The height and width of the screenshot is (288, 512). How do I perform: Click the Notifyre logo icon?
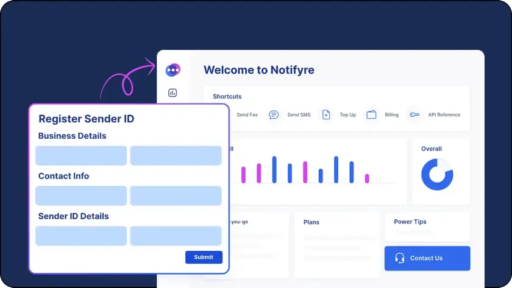(x=173, y=70)
